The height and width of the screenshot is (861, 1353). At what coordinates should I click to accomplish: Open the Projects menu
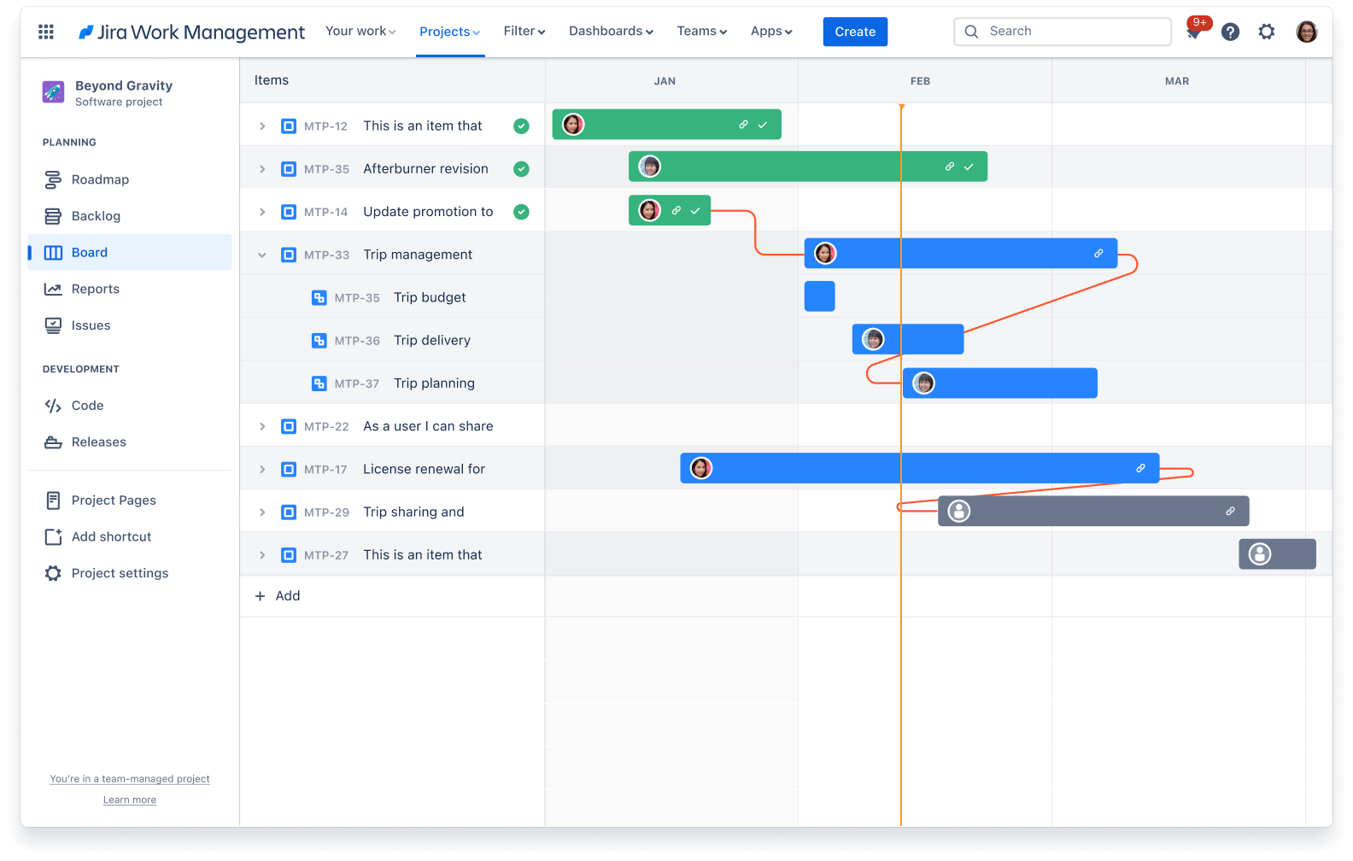449,32
